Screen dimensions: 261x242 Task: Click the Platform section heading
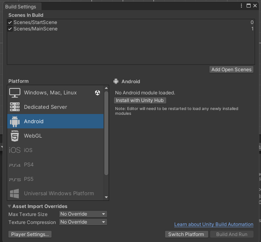tap(18, 81)
